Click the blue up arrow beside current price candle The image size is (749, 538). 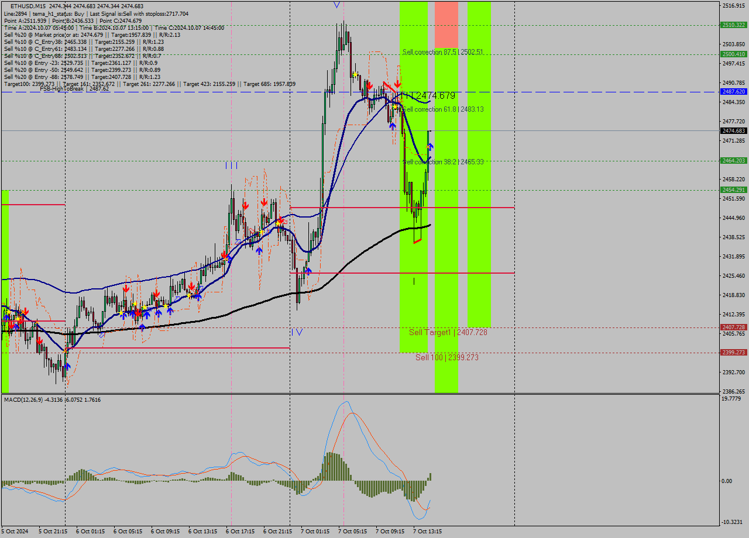(430, 147)
